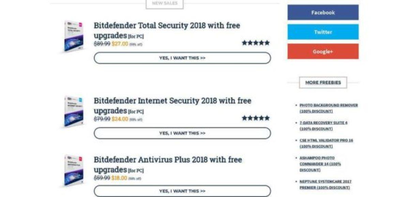Viewport: 409px width, 197px height.
Task: Click YES, I WANT THIS for Total Security
Action: (x=183, y=58)
